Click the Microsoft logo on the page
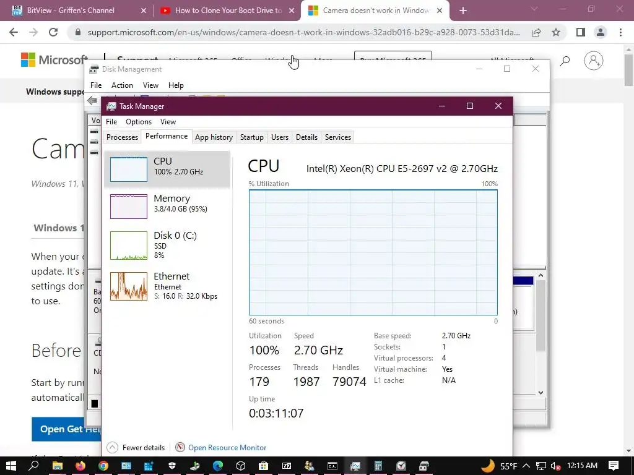634x475 pixels. pyautogui.click(x=54, y=60)
